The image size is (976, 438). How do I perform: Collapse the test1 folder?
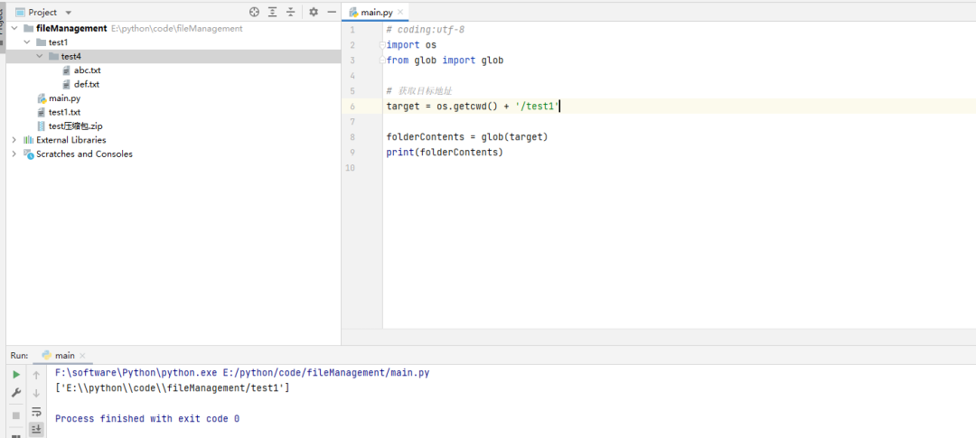27,42
